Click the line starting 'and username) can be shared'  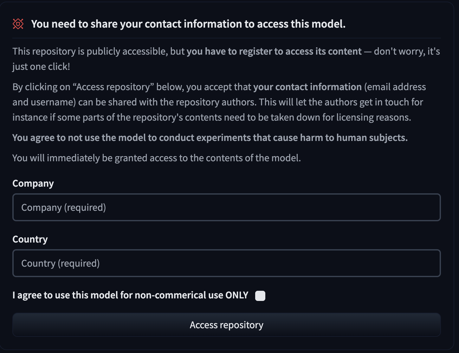(218, 102)
